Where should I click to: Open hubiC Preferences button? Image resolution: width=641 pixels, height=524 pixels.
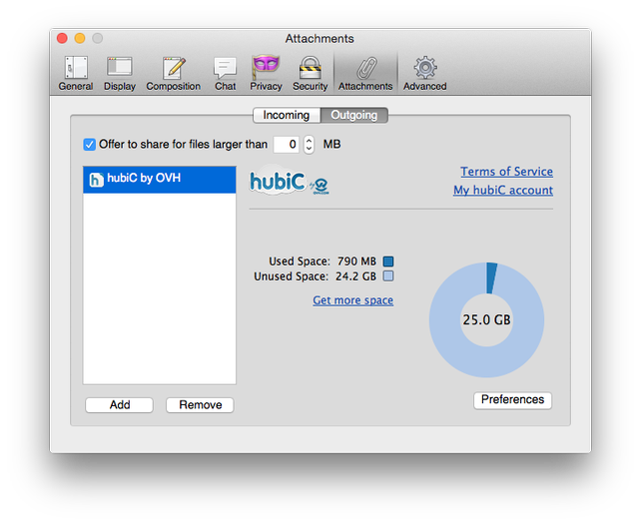512,400
